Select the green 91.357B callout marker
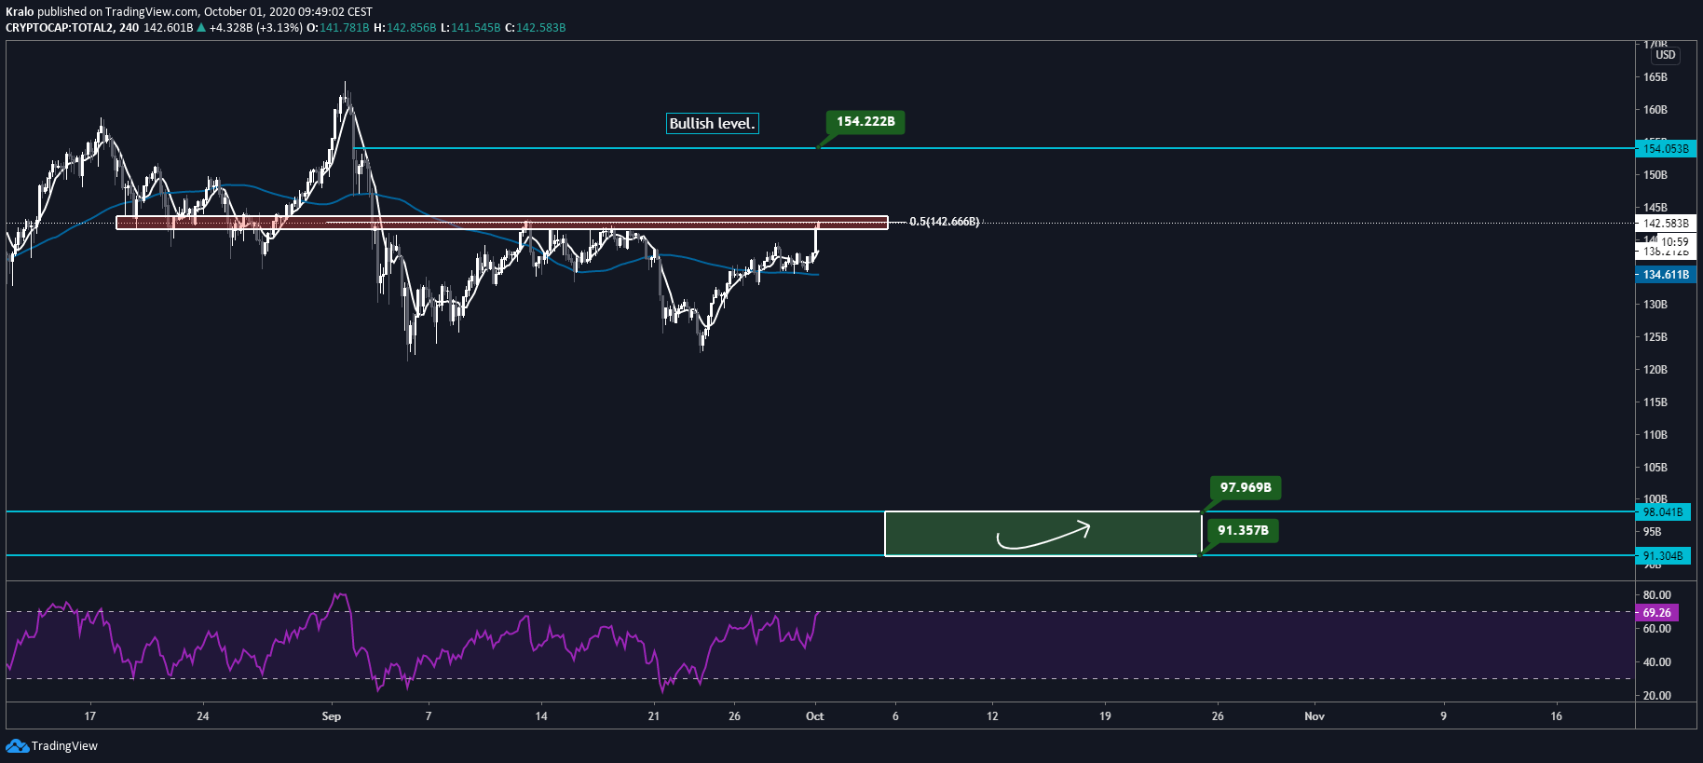1703x763 pixels. pos(1243,530)
